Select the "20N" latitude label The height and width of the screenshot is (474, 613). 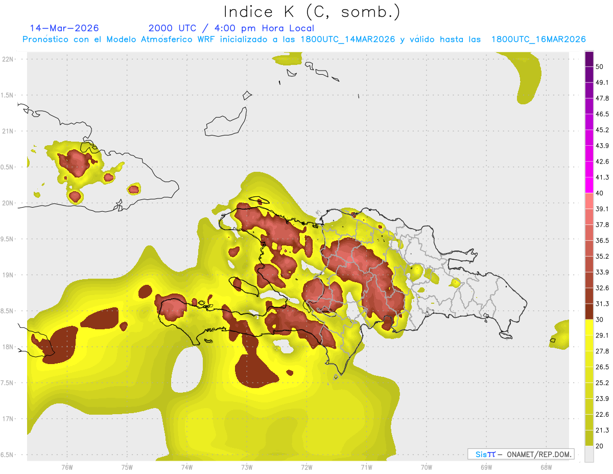(8, 203)
